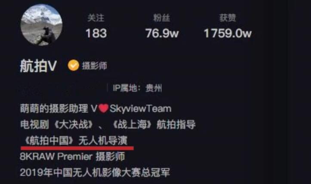The width and height of the screenshot is (311, 184).
Task: Click the red underline beneath 航拍中国
Action: point(77,148)
